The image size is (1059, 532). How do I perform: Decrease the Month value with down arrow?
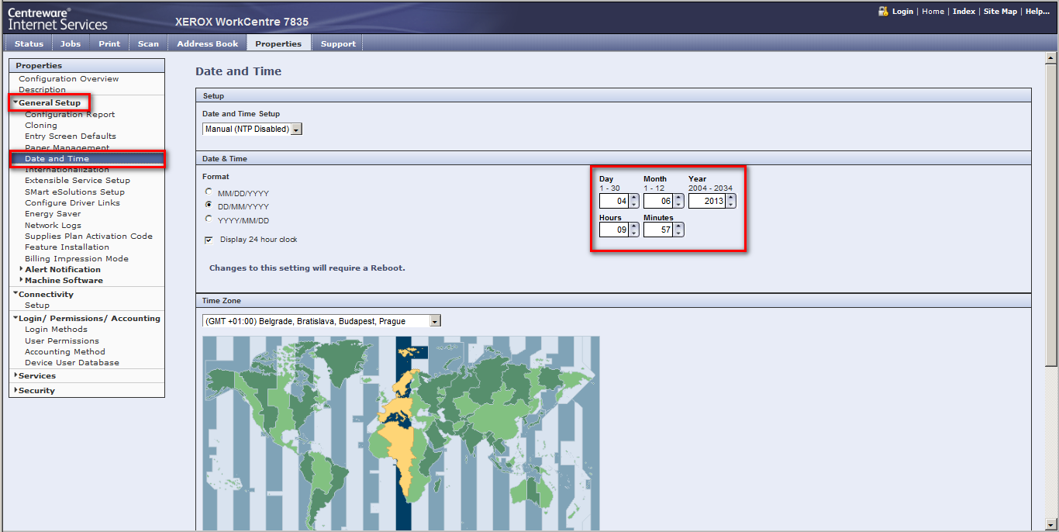tap(679, 205)
